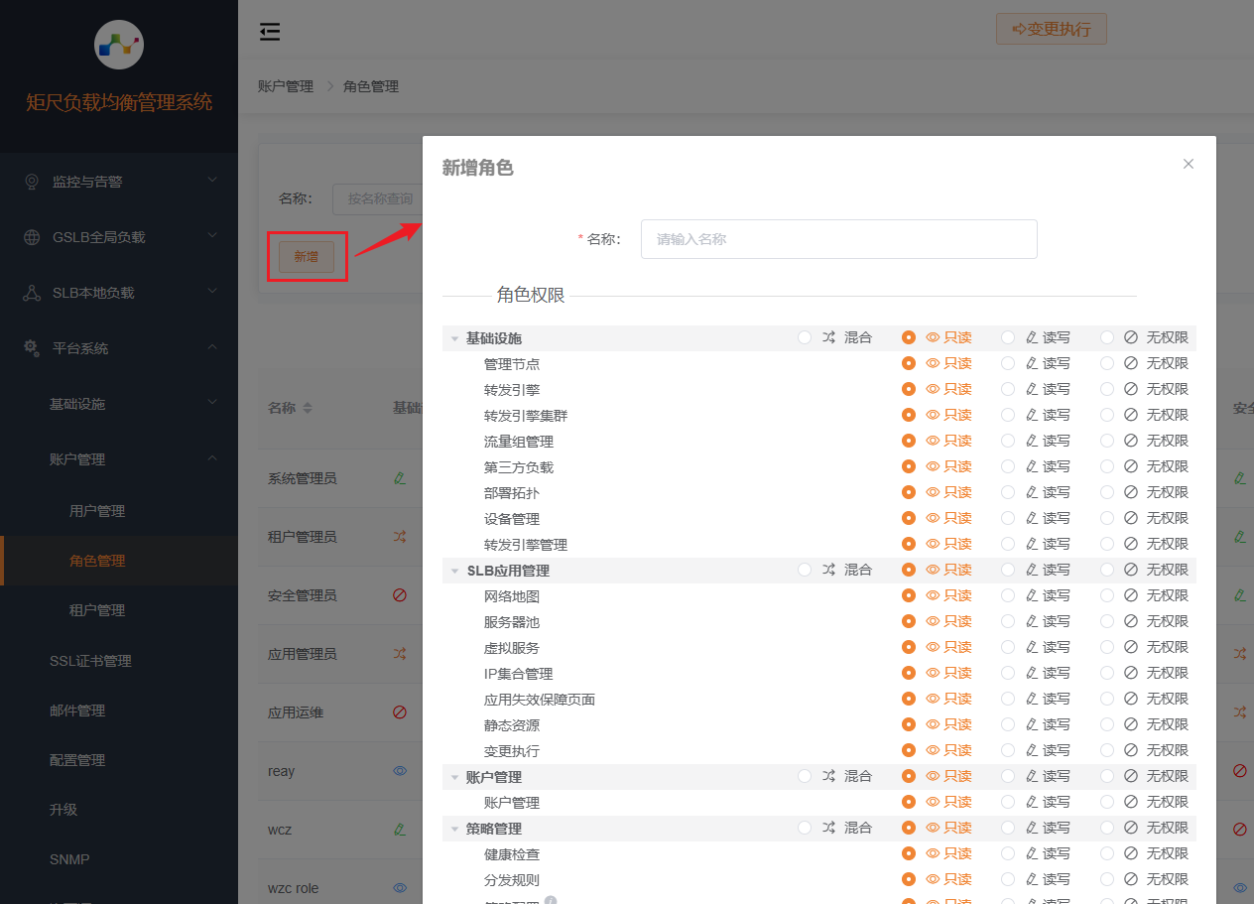Select 混合 radio for 账户管理 group
This screenshot has width=1254, height=904.
click(x=805, y=776)
